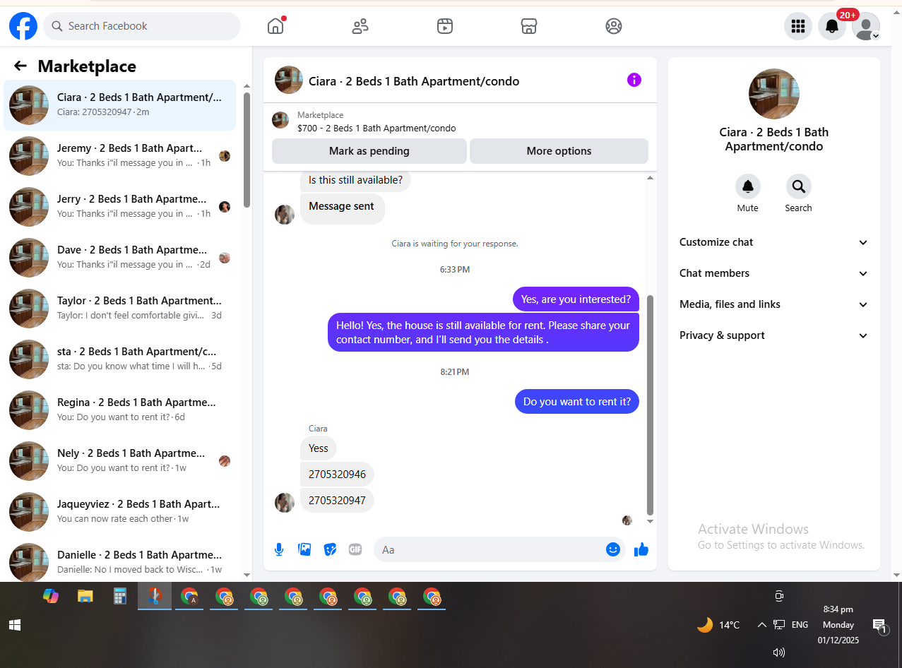Open the Dave conversation
The image size is (902, 668).
tap(120, 258)
